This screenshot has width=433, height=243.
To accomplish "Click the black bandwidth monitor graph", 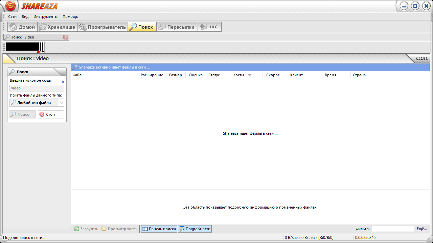I will [x=22, y=47].
